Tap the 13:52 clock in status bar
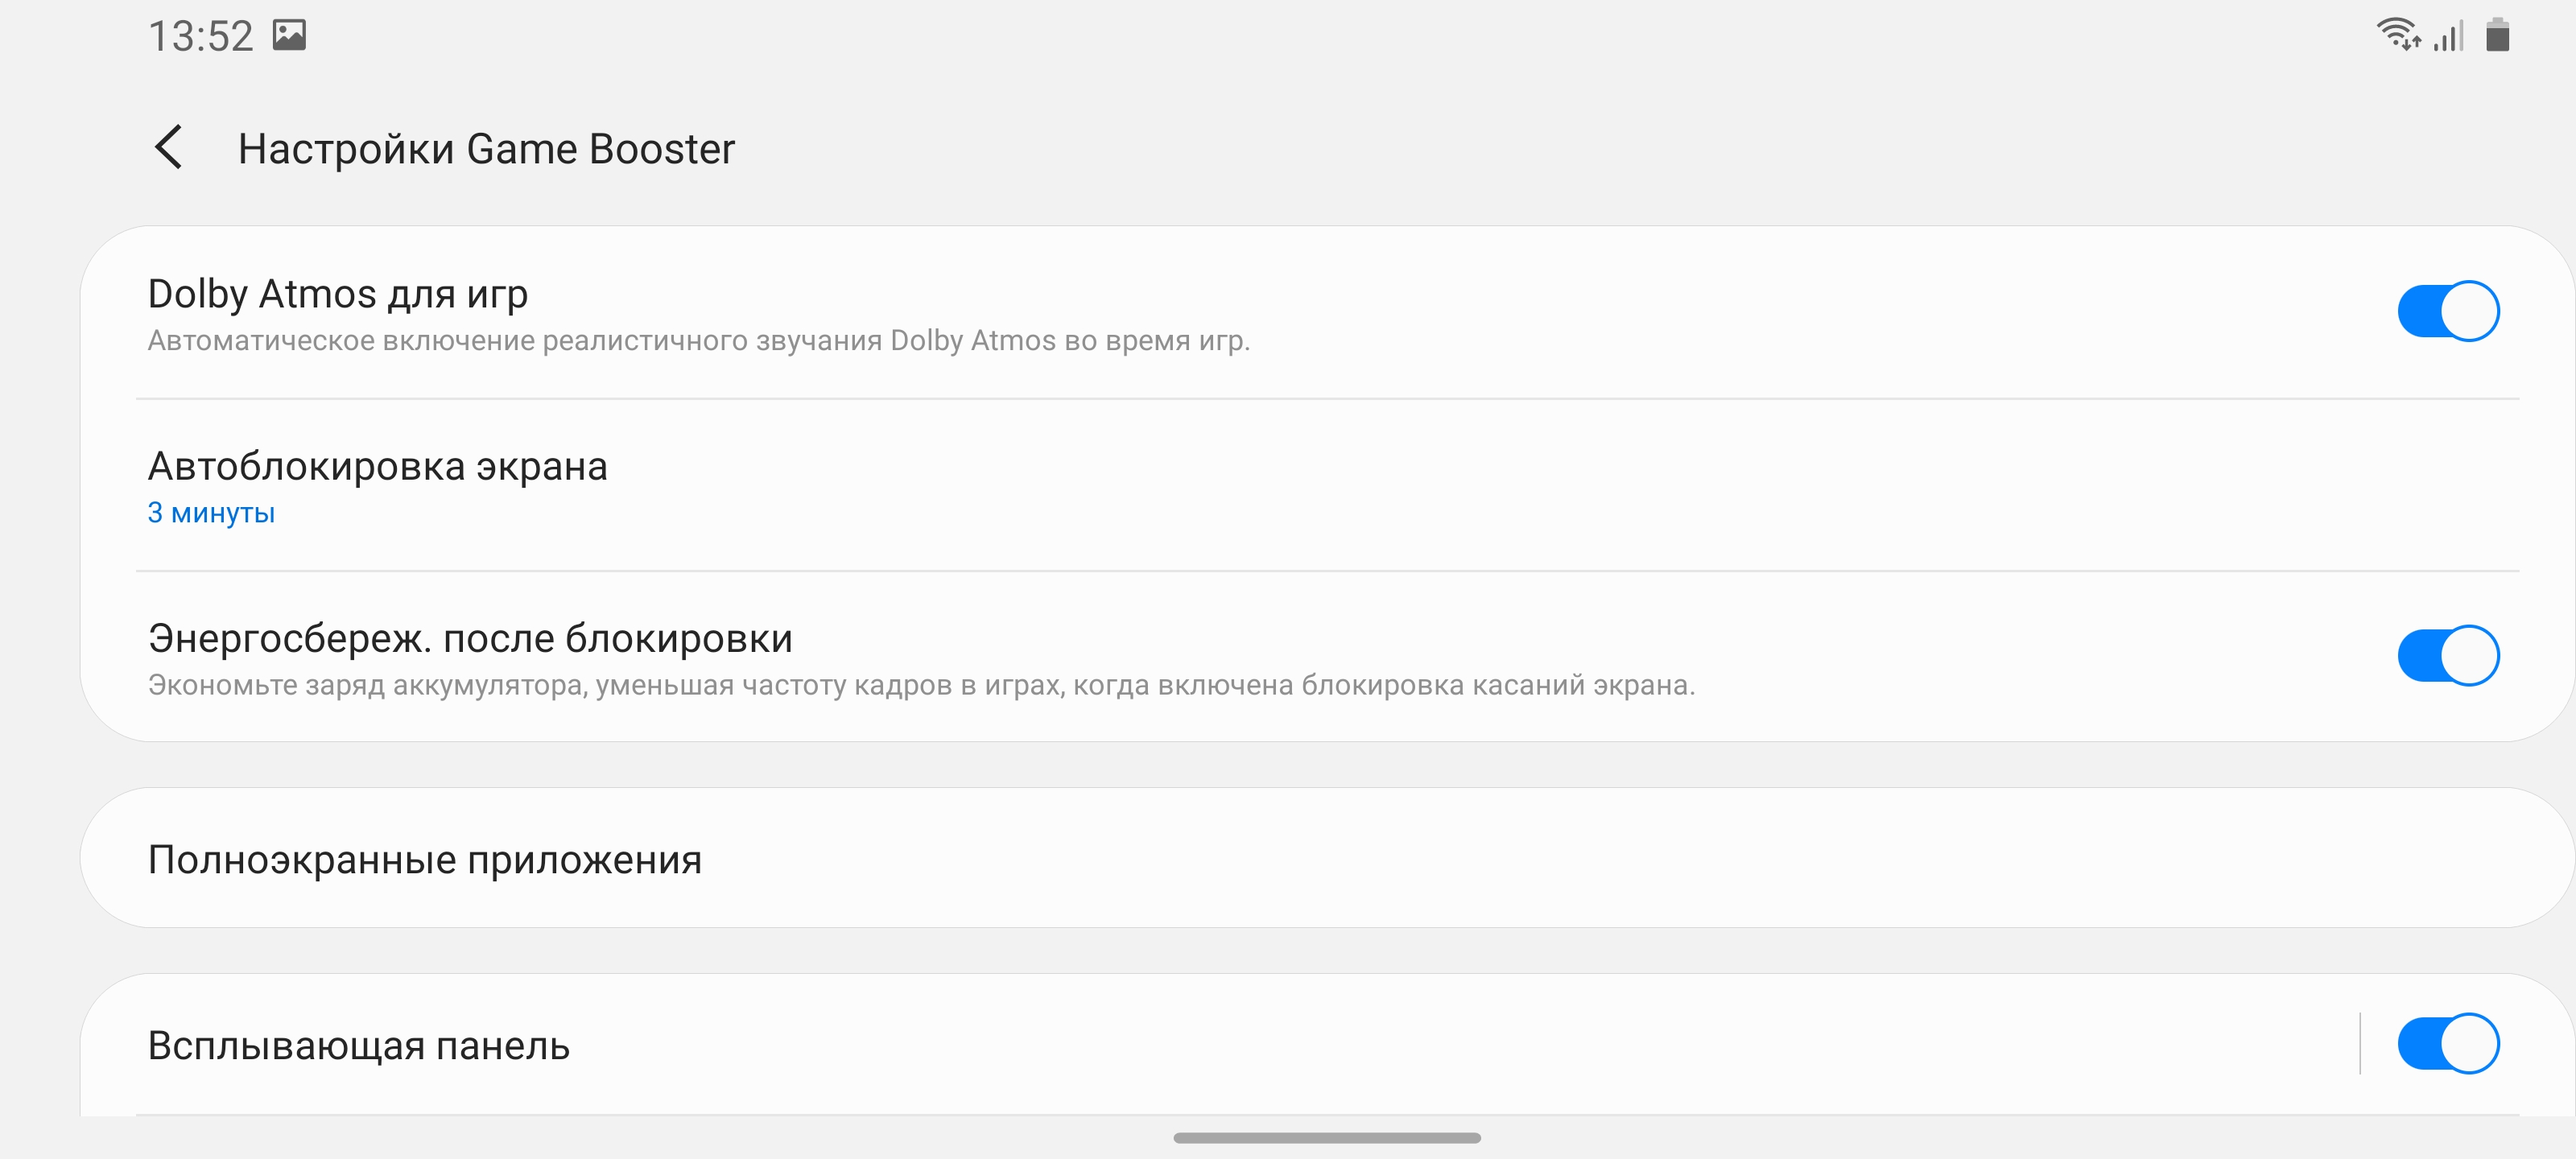 click(201, 36)
